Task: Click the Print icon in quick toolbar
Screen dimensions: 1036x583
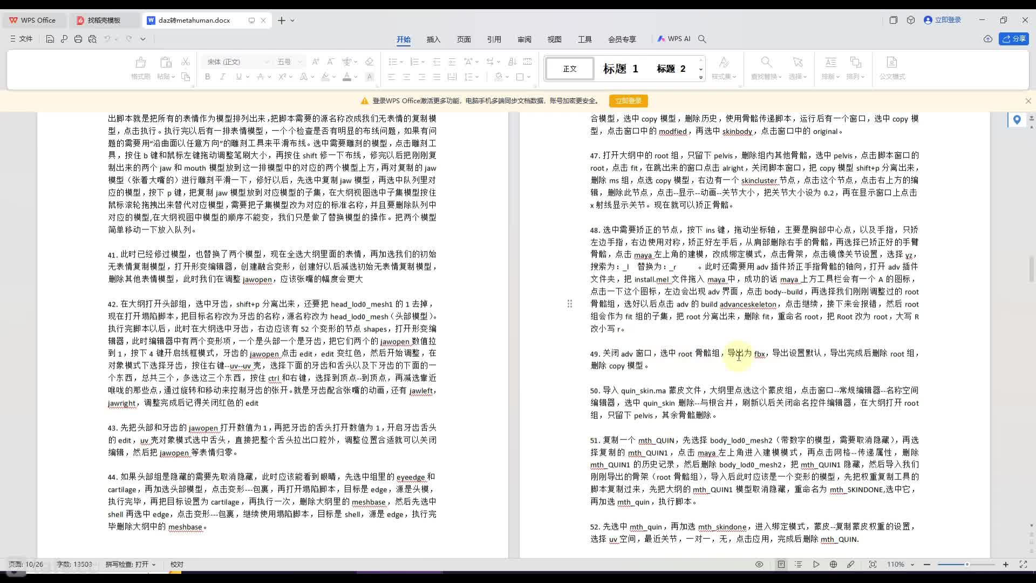Action: pyautogui.click(x=78, y=39)
